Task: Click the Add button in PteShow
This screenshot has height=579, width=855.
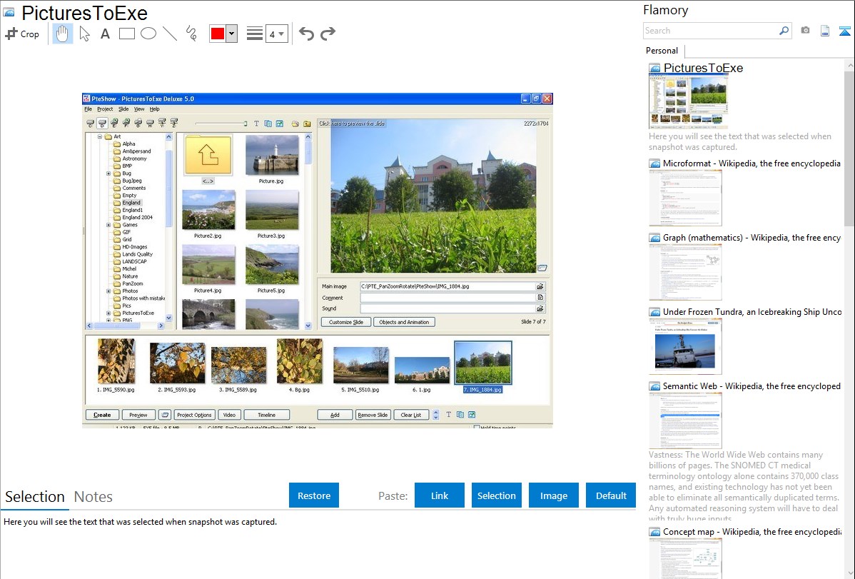Action: (335, 415)
